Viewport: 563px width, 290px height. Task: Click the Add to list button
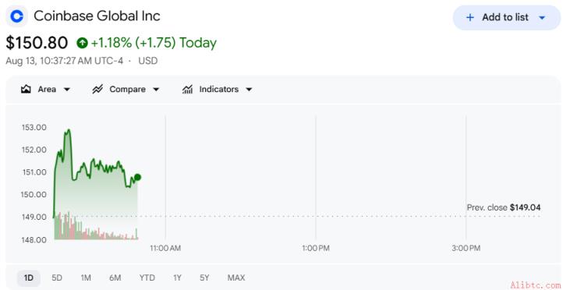tap(507, 18)
